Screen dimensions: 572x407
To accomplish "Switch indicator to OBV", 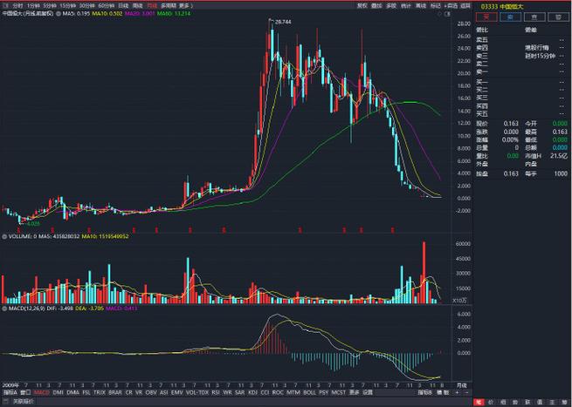I will tap(151, 392).
